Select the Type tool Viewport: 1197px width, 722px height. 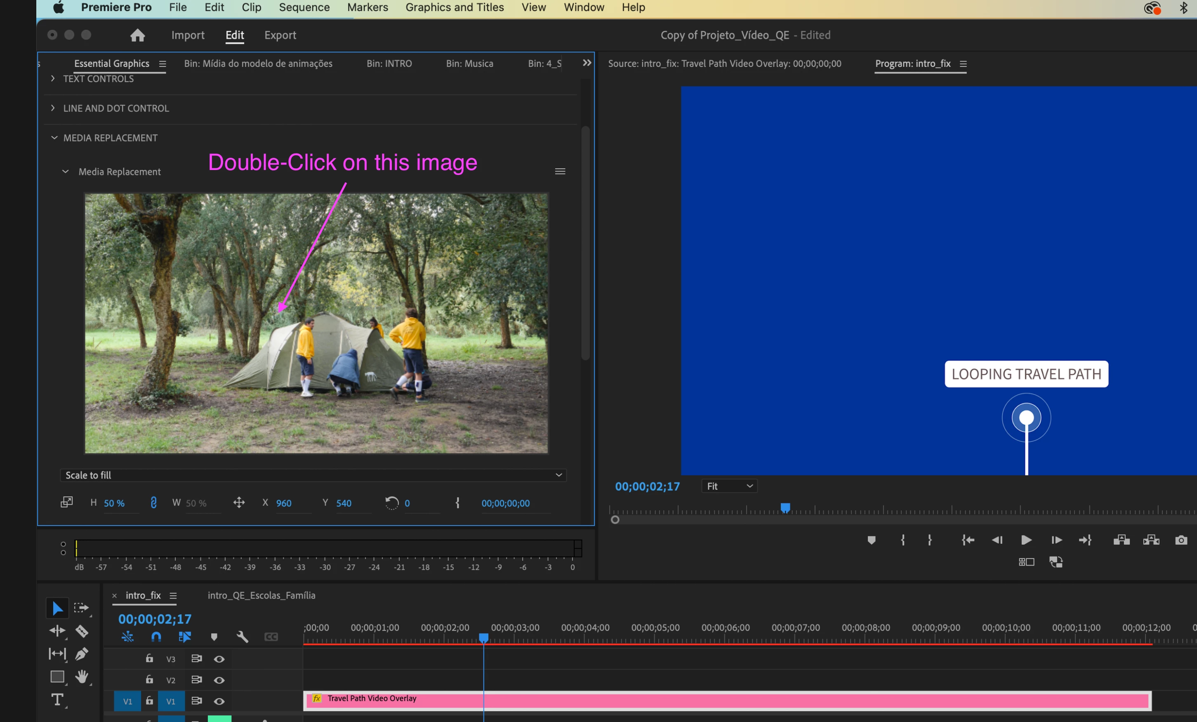tap(57, 700)
